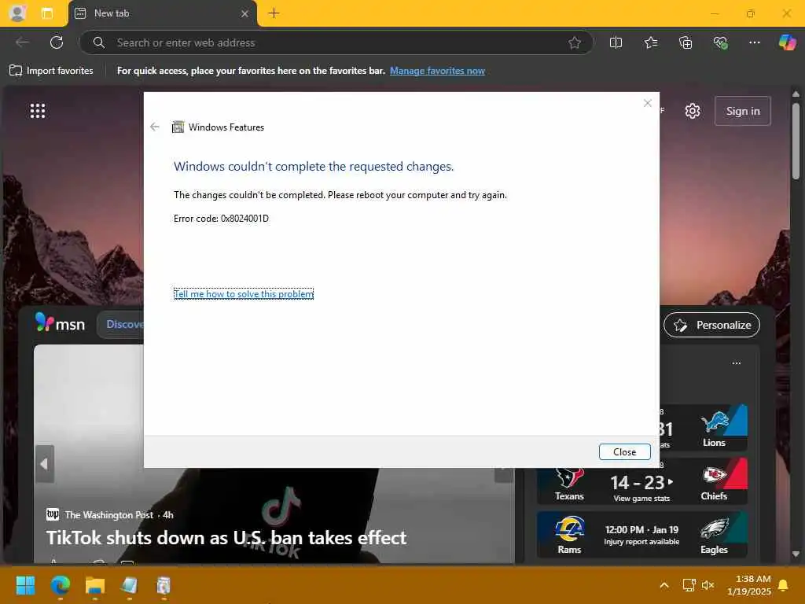Open TikTok shuts down headline article
Image resolution: width=805 pixels, height=604 pixels.
point(226,538)
